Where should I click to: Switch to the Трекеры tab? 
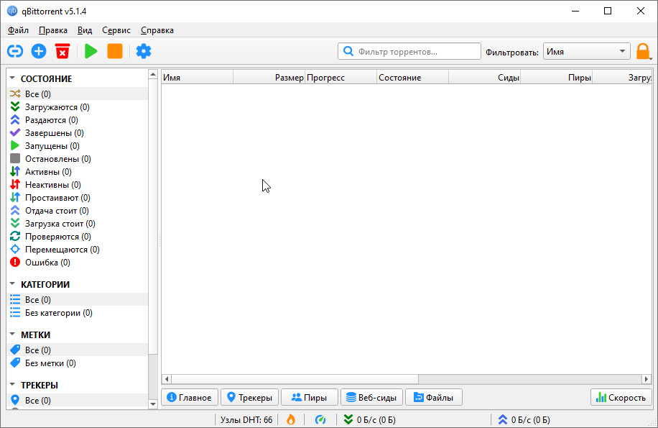coord(249,397)
